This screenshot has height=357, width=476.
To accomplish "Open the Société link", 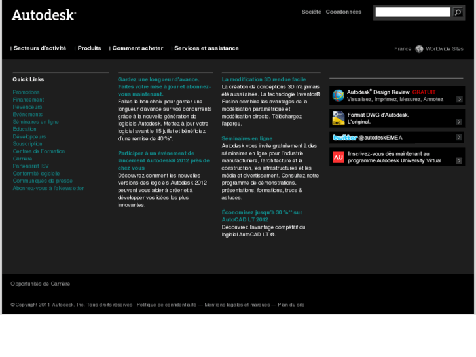I will point(311,12).
